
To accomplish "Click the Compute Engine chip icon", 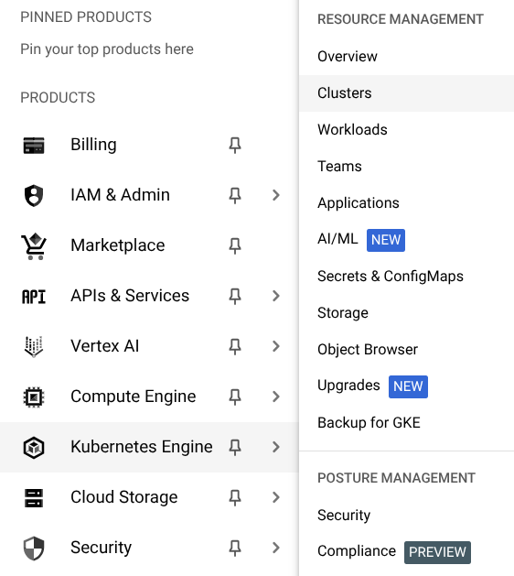I will [x=34, y=397].
